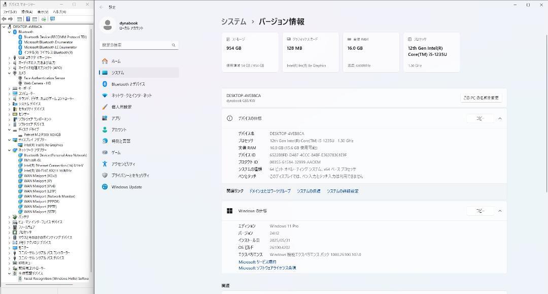The width and height of the screenshot is (548, 294).
Task: Click the センサー category icon
Action: pos(15,114)
